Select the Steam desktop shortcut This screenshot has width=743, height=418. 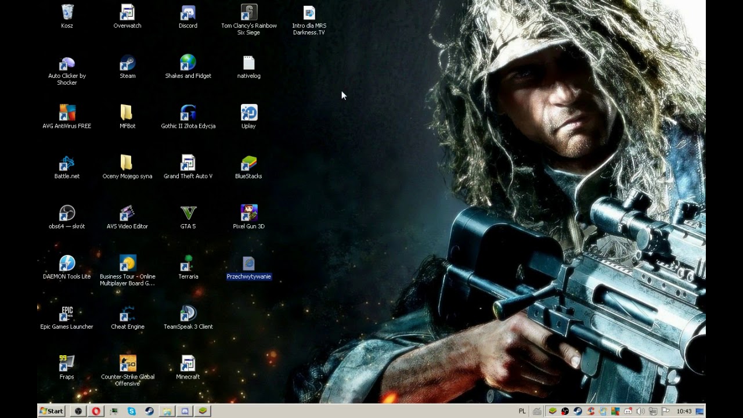[x=127, y=67]
